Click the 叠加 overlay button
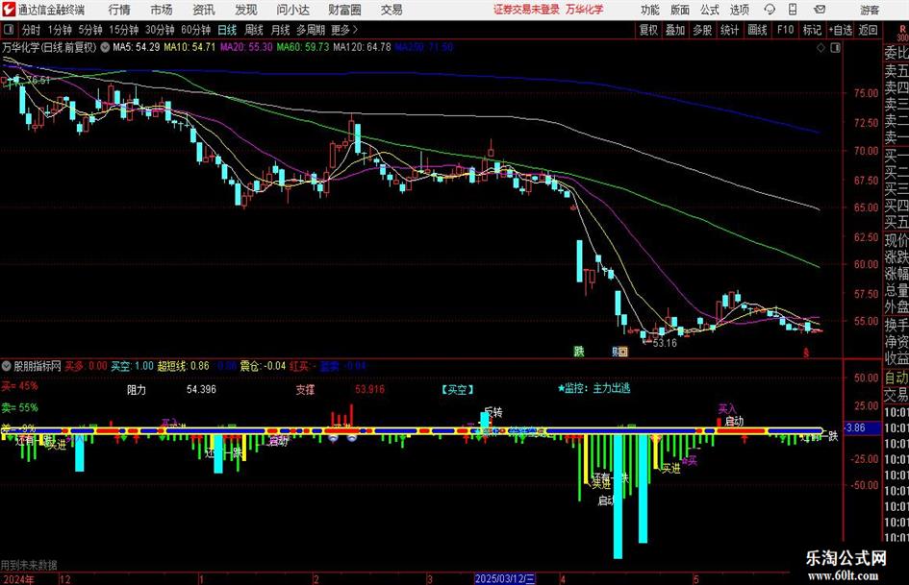This screenshot has width=909, height=585. coord(675,30)
